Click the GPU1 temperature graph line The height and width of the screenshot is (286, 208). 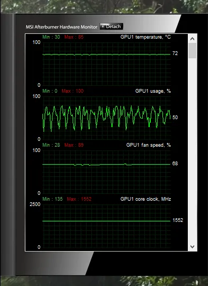click(x=106, y=55)
